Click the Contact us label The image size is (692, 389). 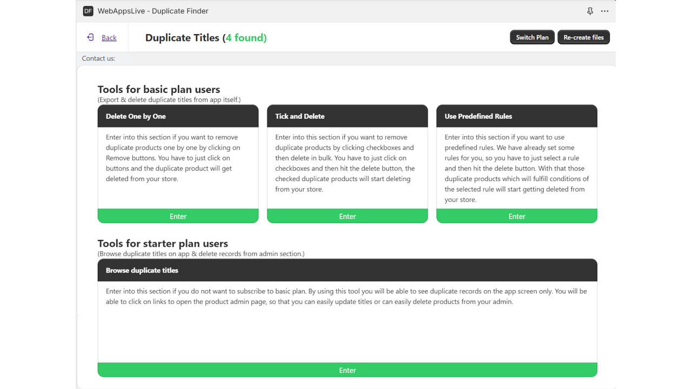(x=98, y=58)
